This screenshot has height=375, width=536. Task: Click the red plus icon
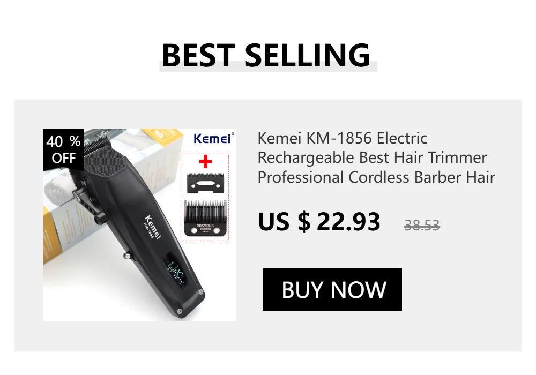pos(205,162)
